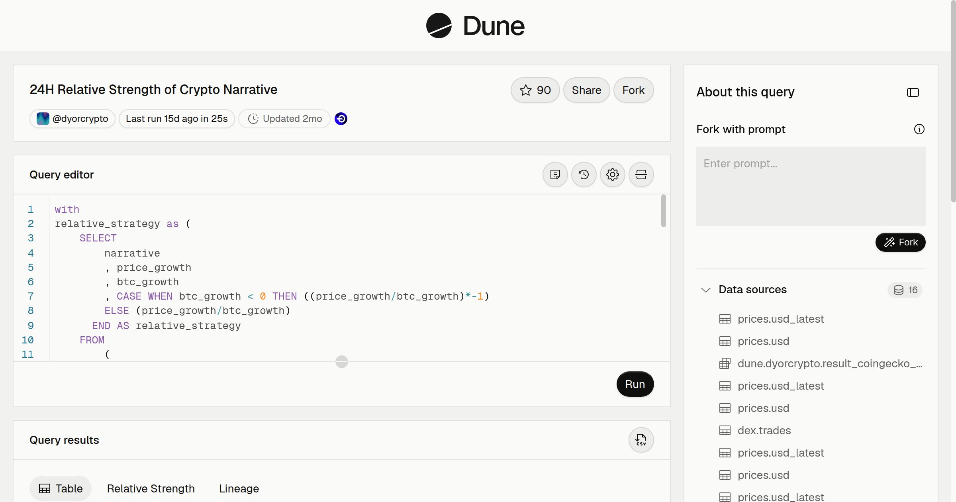Click line number 10 in gutter
Viewport: 956px width, 502px height.
[x=27, y=340]
